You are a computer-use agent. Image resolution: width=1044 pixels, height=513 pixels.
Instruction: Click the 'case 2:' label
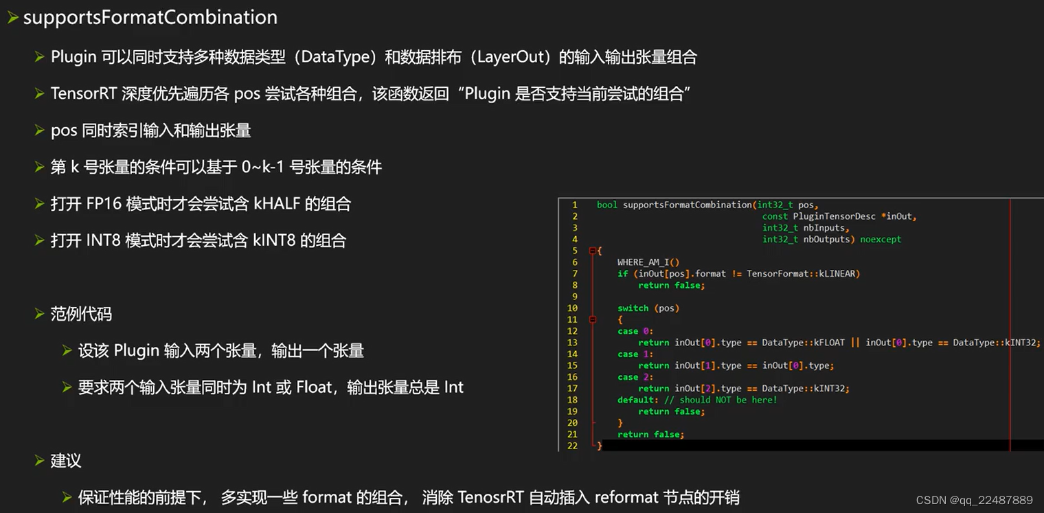tap(635, 377)
